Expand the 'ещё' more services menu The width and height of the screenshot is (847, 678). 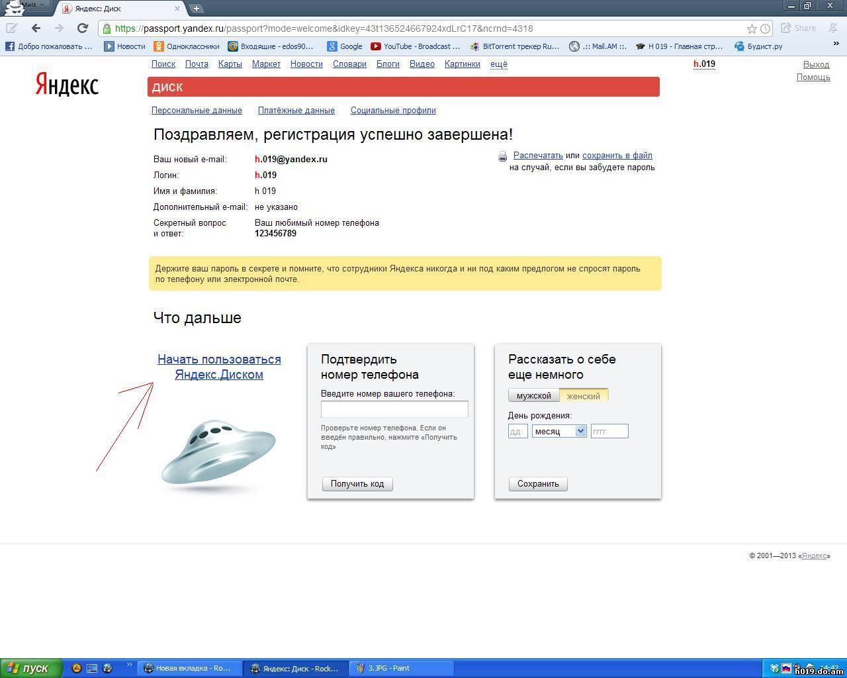pos(499,64)
